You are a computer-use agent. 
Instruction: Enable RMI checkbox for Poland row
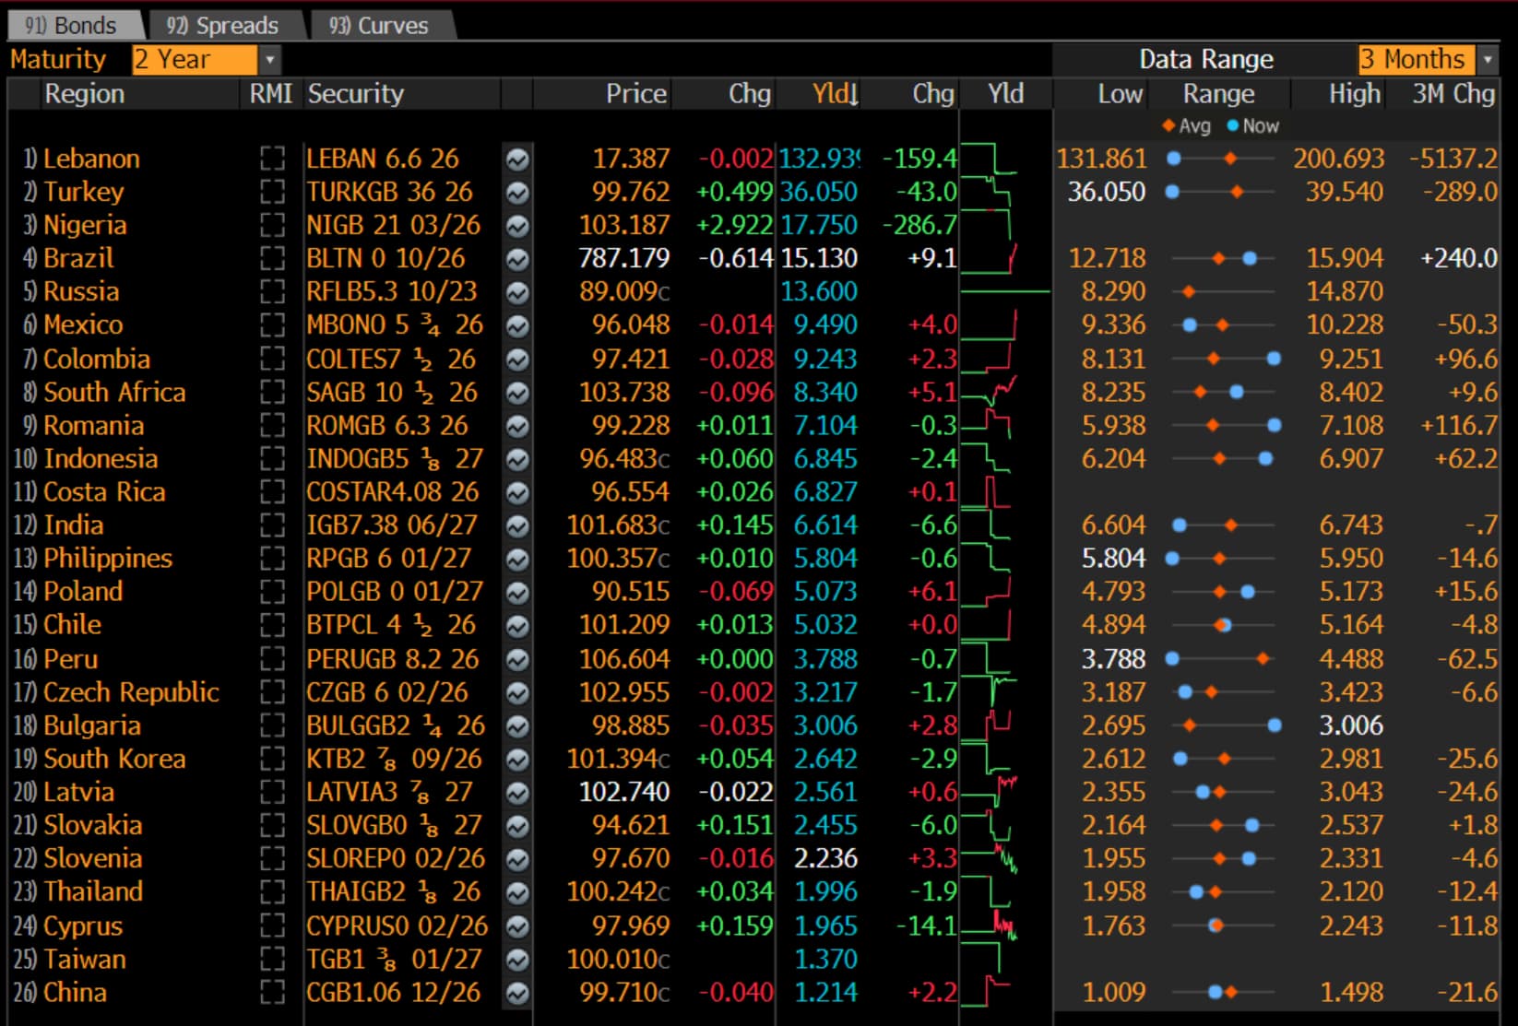pyautogui.click(x=272, y=591)
